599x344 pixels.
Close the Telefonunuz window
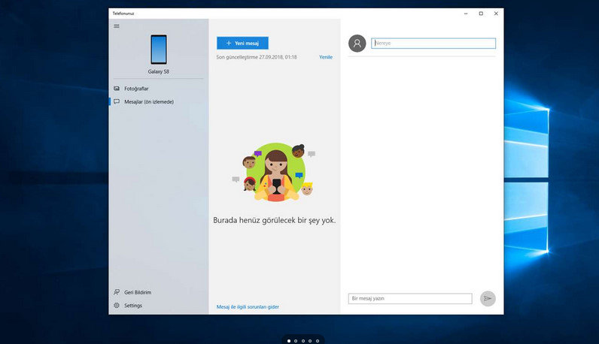496,14
